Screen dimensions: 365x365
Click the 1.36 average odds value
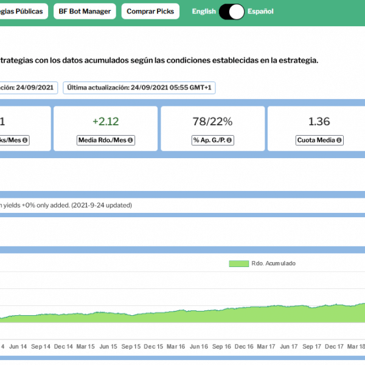319,122
